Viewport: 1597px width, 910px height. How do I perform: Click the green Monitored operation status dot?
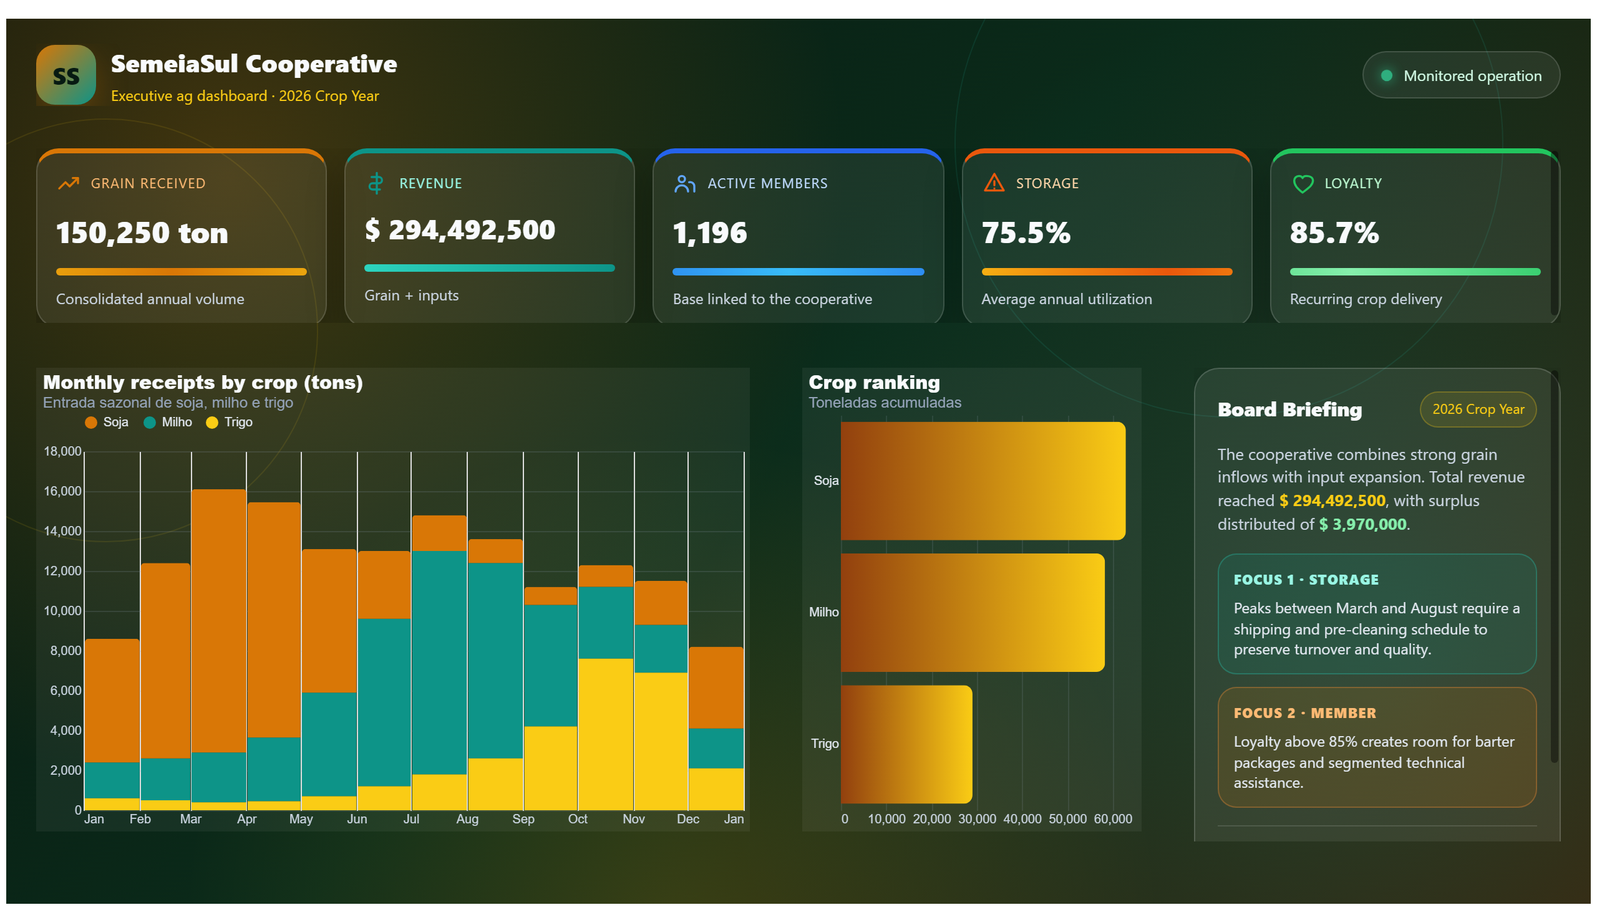click(x=1386, y=75)
